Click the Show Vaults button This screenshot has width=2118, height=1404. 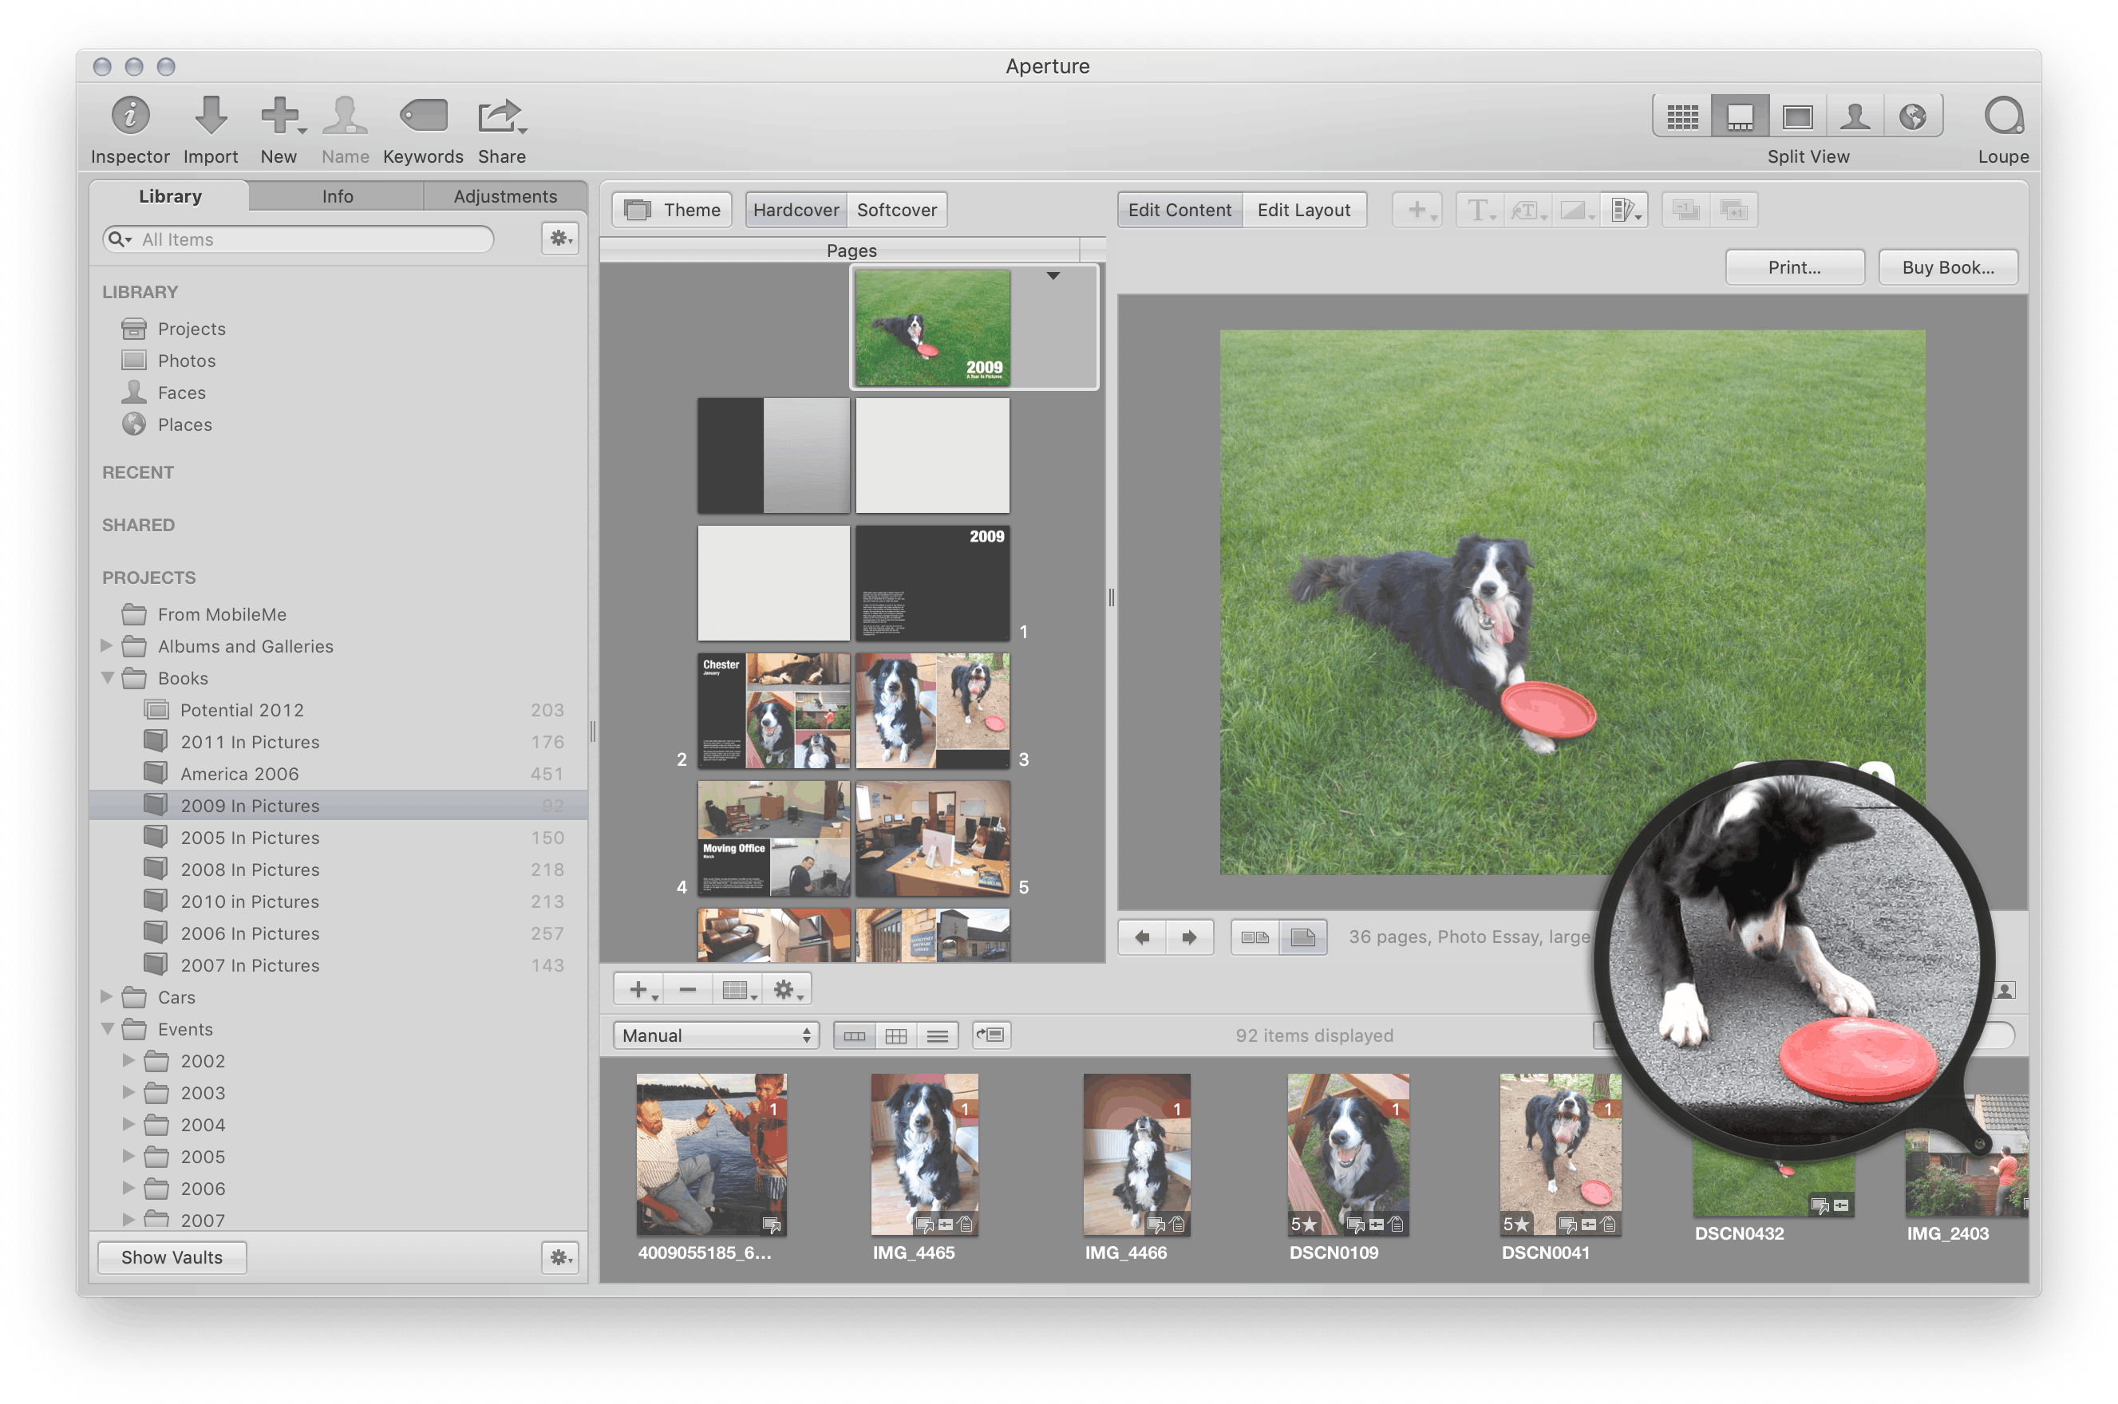click(171, 1257)
